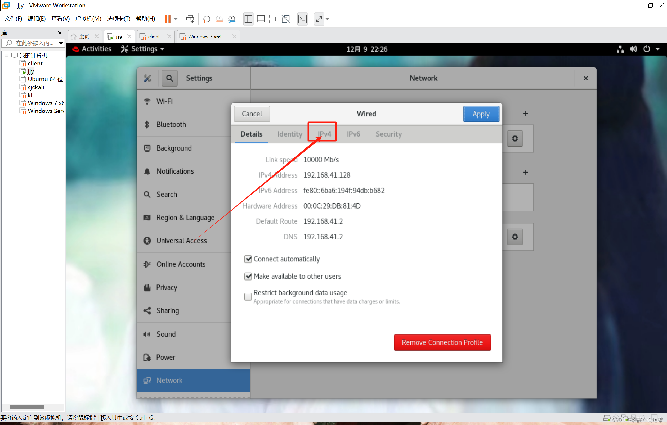
Task: Select Bluetooth in the settings sidebar
Action: [171, 125]
